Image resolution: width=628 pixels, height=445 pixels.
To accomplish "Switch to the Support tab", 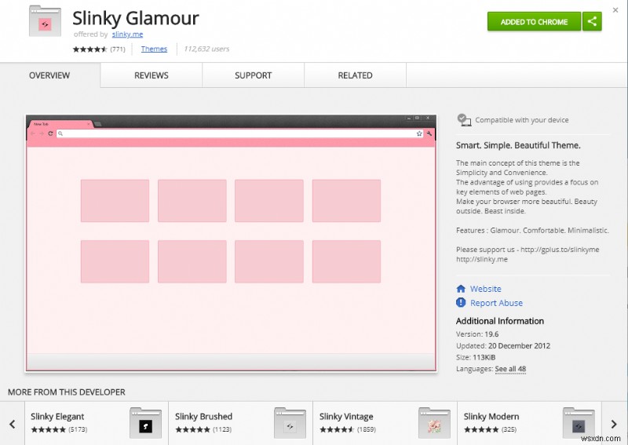I will point(253,75).
